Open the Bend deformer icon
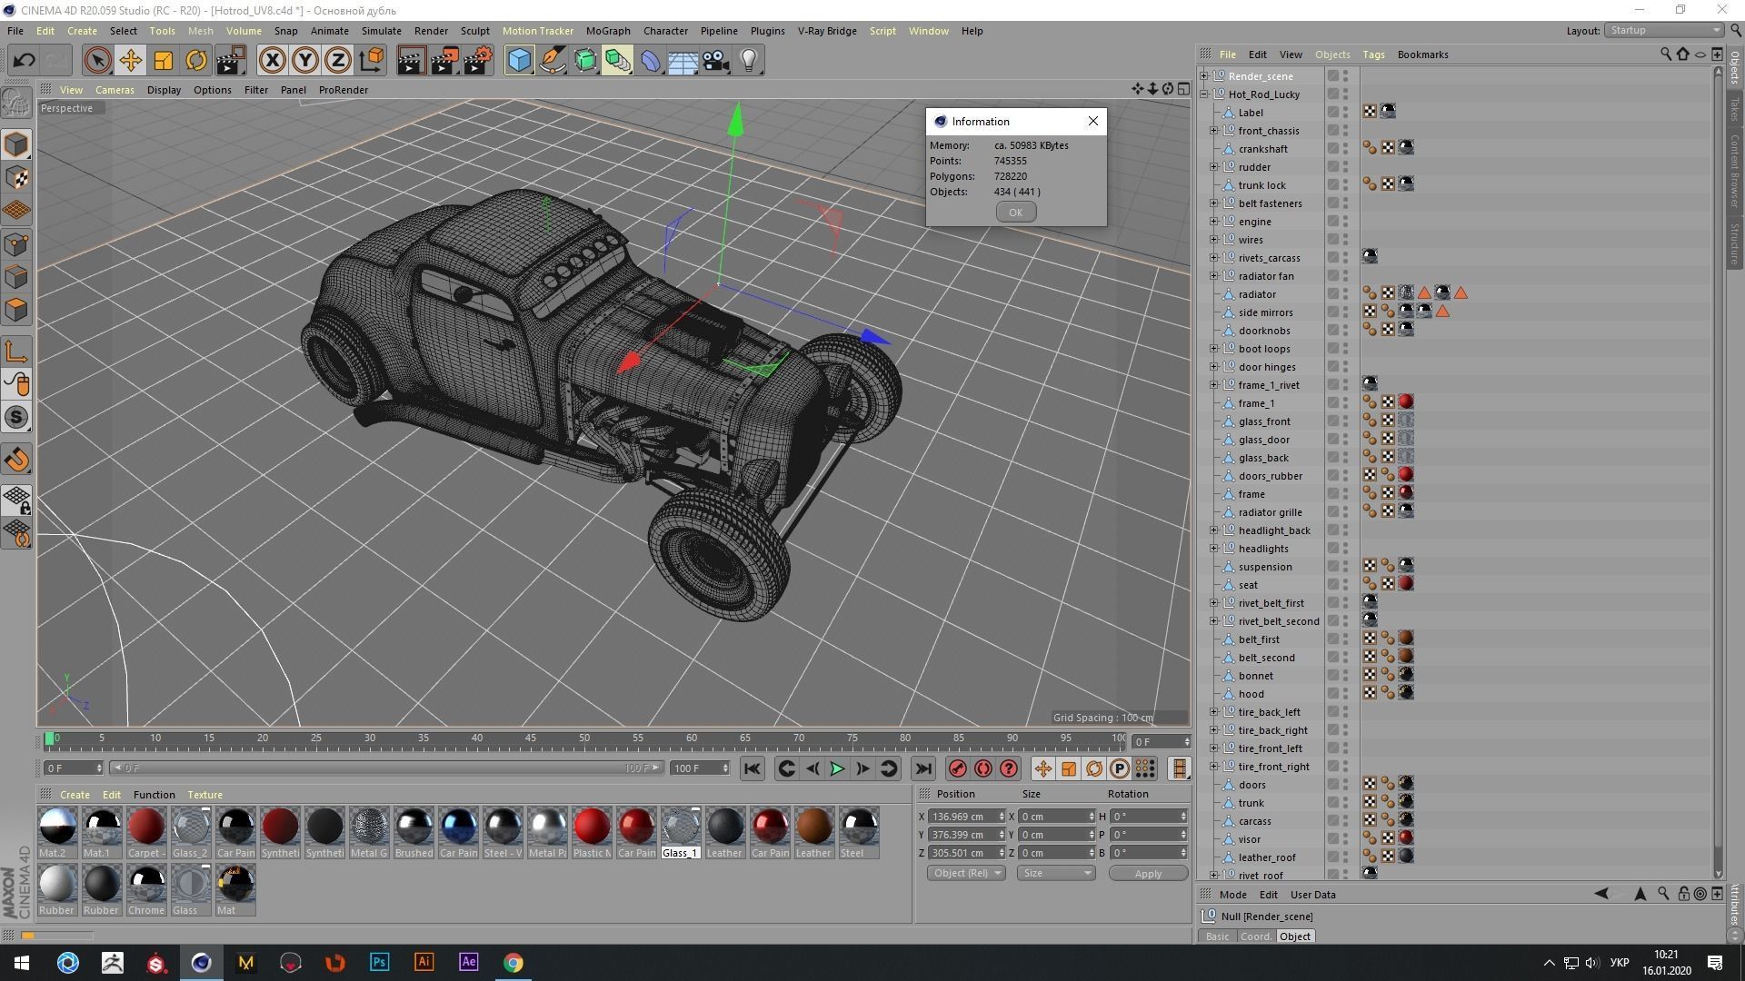 coord(651,61)
